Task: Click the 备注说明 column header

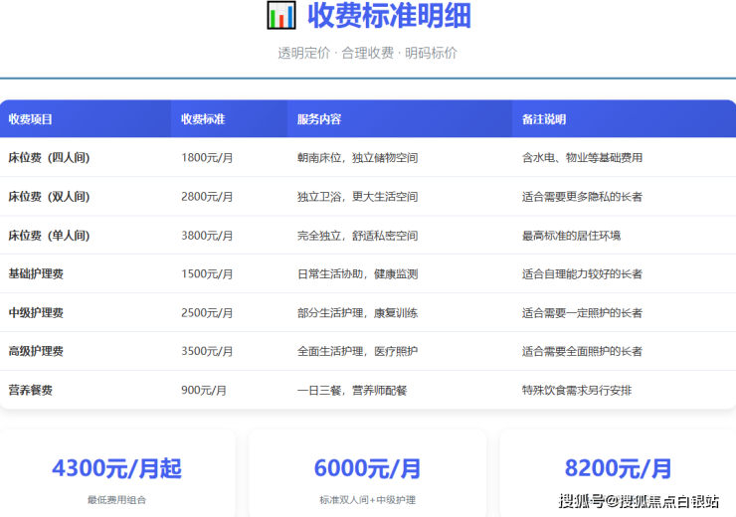Action: pyautogui.click(x=544, y=119)
